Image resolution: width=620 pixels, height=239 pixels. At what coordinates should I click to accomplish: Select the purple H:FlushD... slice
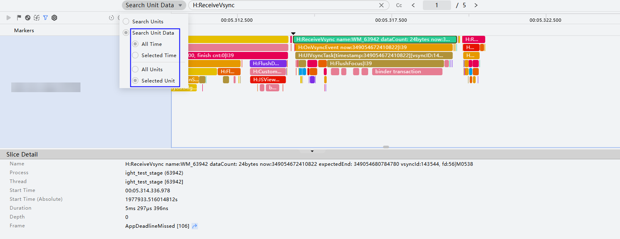[x=268, y=64]
